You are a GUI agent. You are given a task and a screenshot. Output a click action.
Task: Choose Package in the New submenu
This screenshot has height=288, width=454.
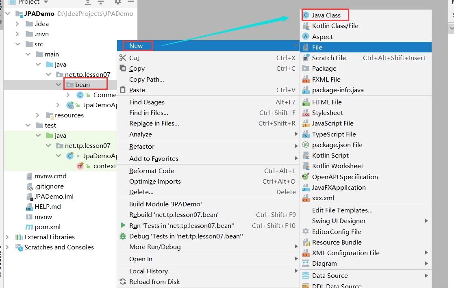click(x=366, y=69)
